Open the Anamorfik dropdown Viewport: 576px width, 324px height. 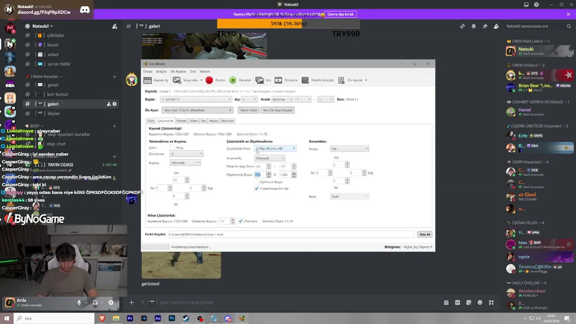pos(270,158)
